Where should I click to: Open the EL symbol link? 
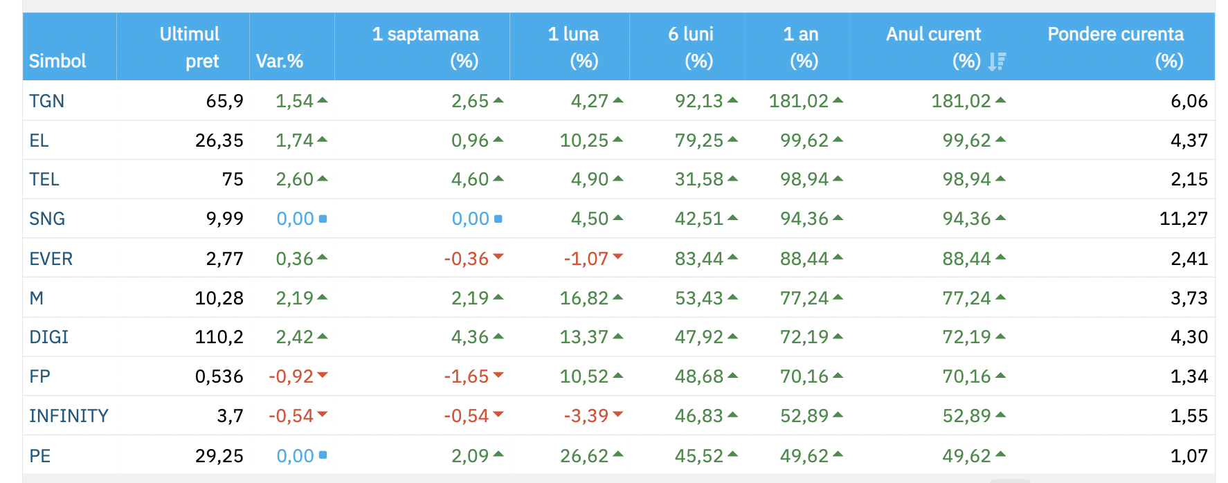[39, 140]
